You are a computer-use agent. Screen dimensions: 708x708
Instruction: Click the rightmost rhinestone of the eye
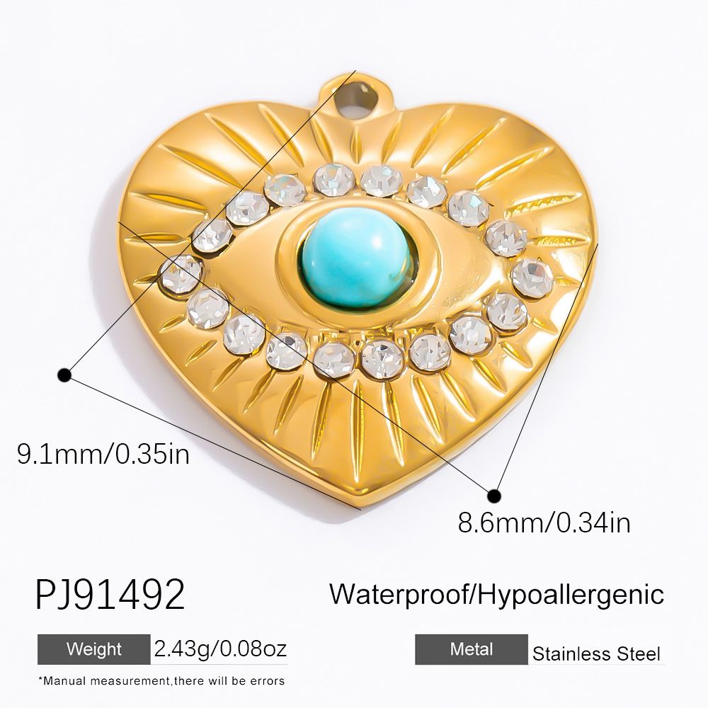(x=533, y=278)
